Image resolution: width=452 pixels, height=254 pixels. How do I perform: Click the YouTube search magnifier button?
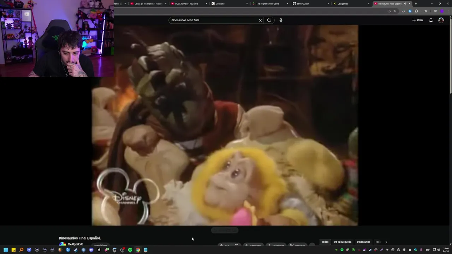[269, 20]
